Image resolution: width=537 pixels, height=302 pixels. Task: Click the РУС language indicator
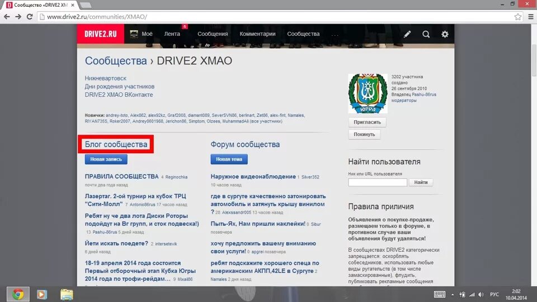[494, 295]
